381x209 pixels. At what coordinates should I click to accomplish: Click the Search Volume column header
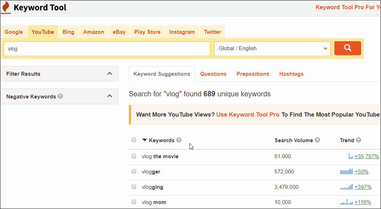[294, 140]
